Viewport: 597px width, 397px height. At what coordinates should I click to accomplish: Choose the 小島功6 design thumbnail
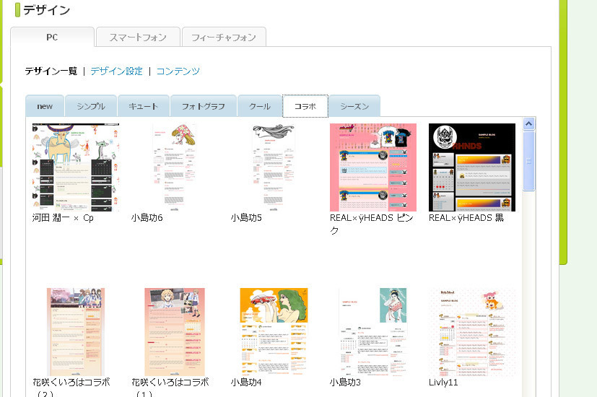pos(175,167)
